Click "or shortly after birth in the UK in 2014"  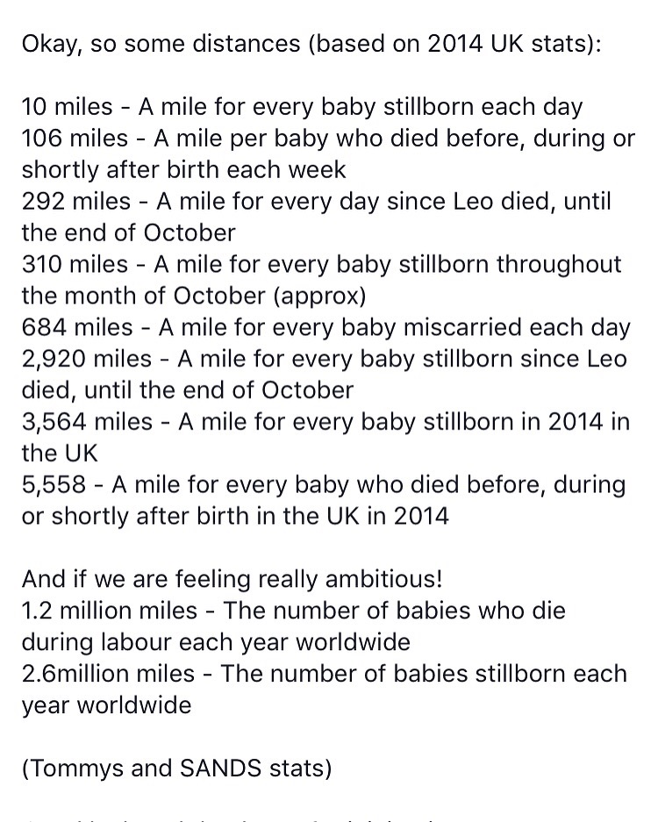point(234,516)
